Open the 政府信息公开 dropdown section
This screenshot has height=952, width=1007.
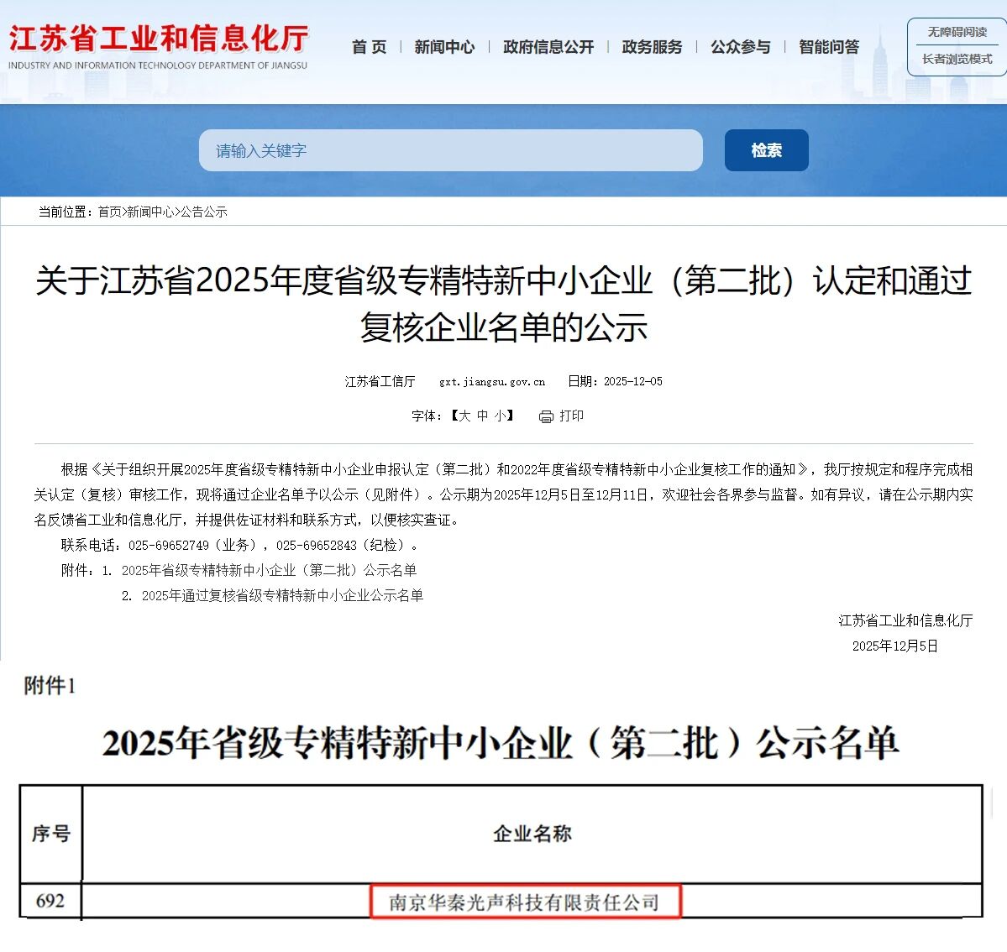point(548,47)
